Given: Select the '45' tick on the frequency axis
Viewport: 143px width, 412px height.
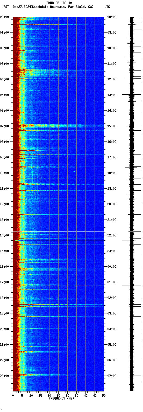Looking at the screenshot, I should point(95,396).
